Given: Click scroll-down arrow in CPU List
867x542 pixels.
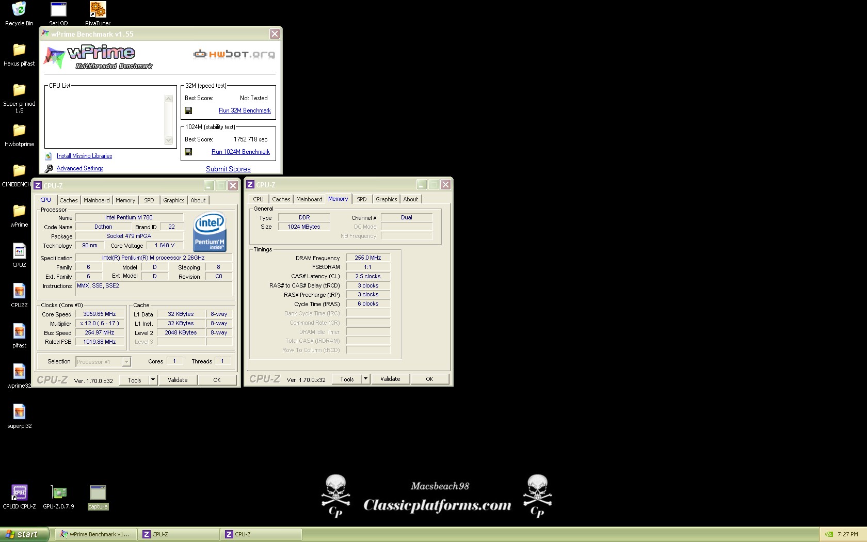Looking at the screenshot, I should coord(168,140).
